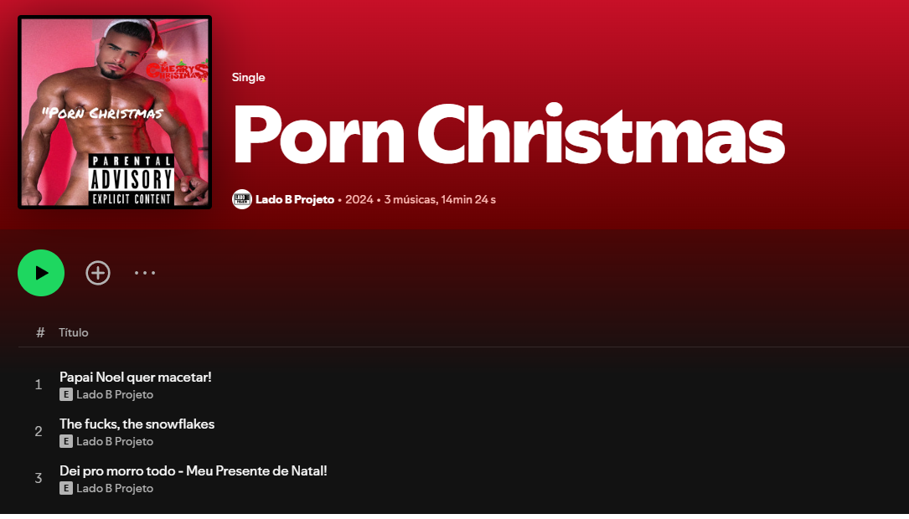Viewport: 909px width, 519px height.
Task: Open artist link under Papai Noel quer macetar!
Action: pyautogui.click(x=115, y=394)
